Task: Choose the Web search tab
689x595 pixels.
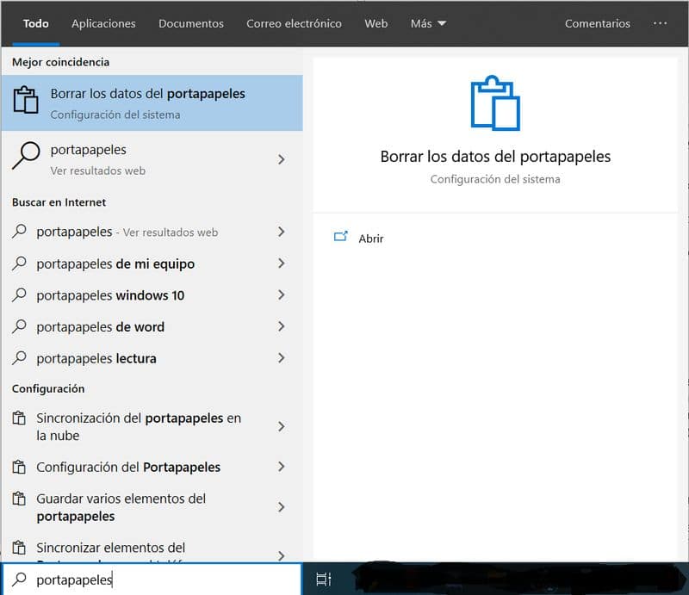Action: click(x=376, y=24)
